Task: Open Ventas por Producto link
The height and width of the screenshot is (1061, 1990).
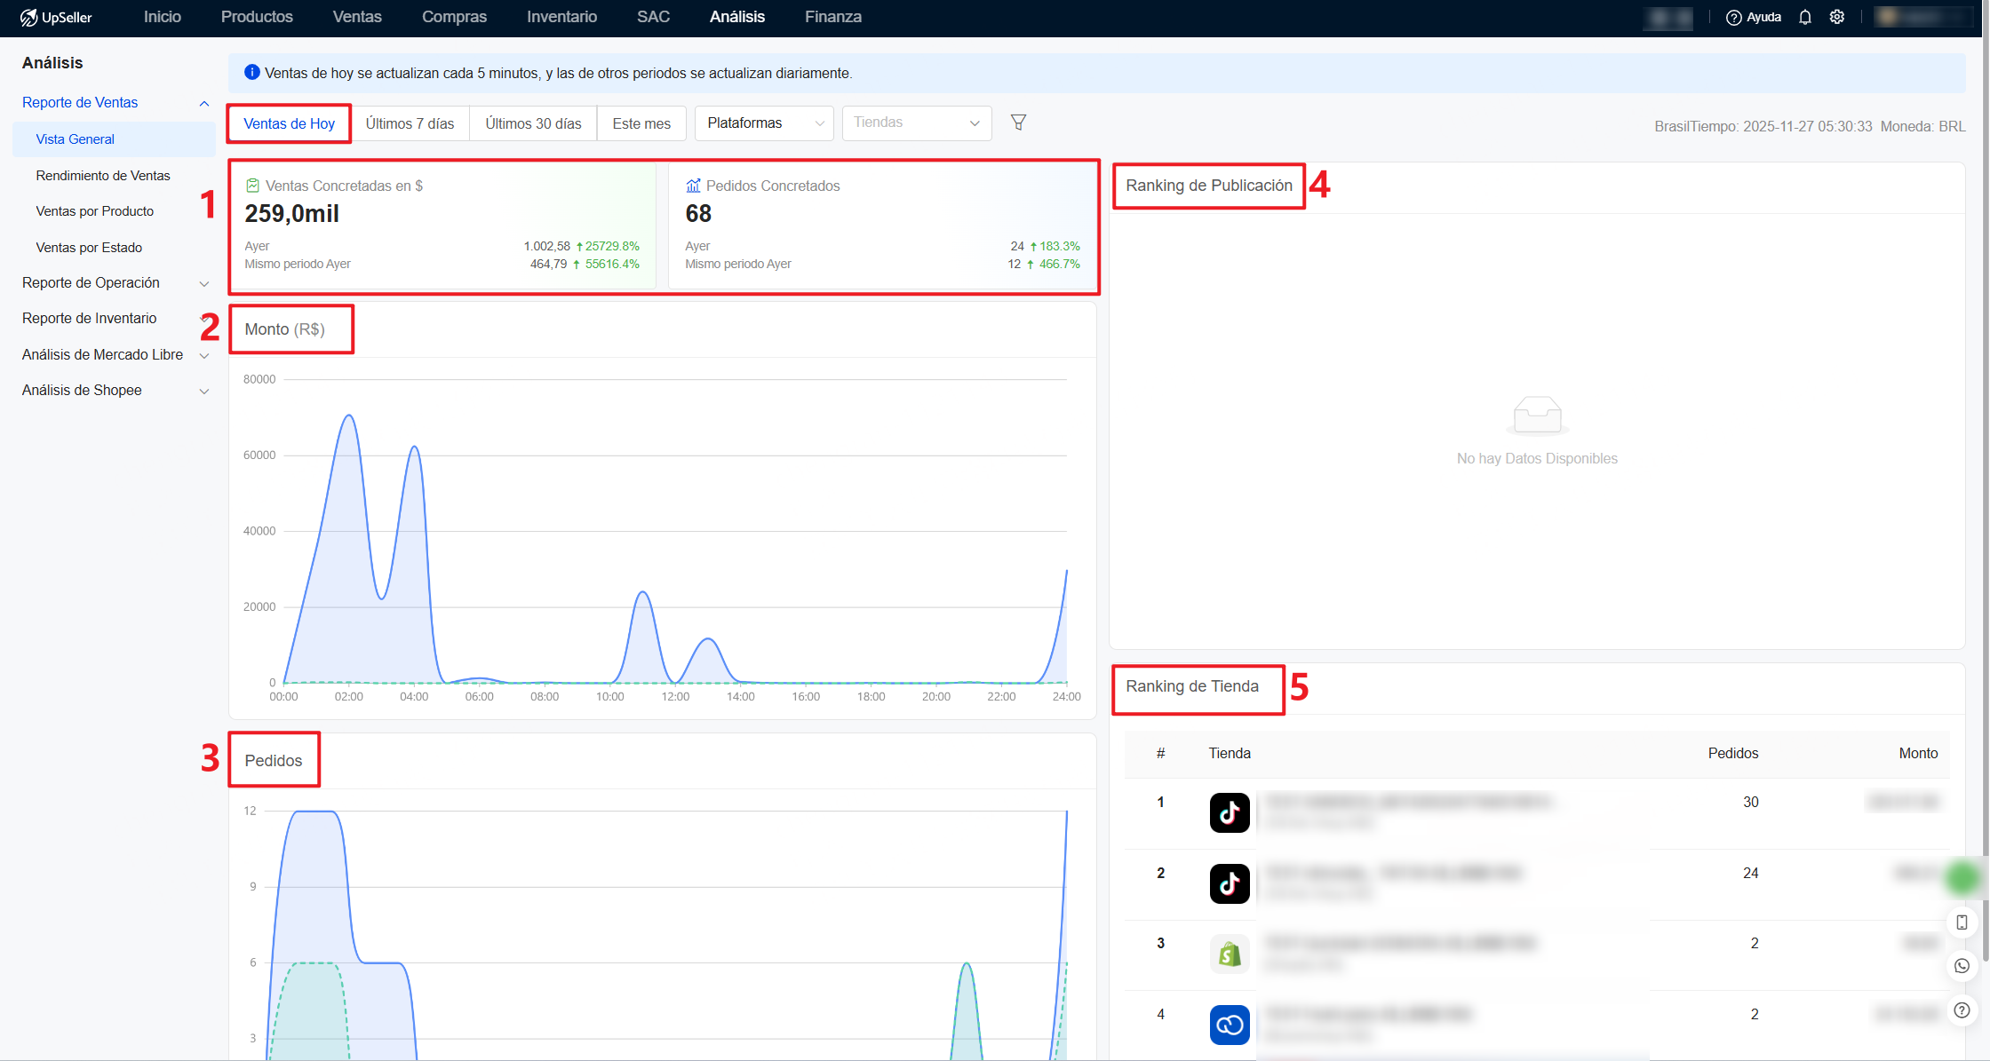Action: pyautogui.click(x=95, y=211)
